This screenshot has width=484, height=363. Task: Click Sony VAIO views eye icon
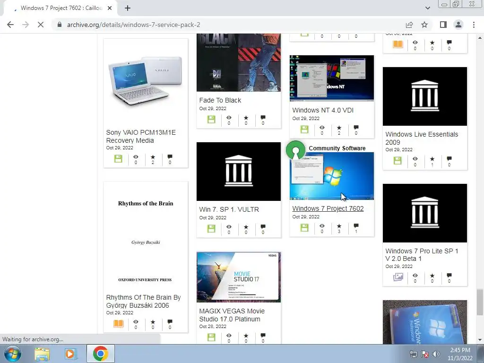point(136,157)
